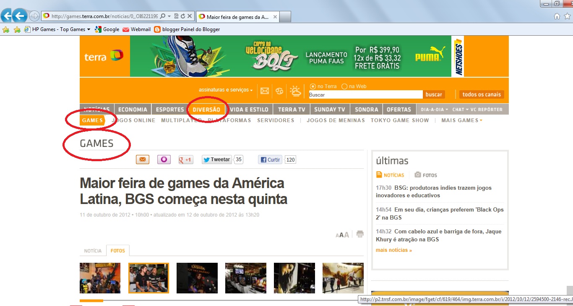Viewport: 573px width, 306px height.
Task: Stop loading with the X in address bar
Action: coord(190,16)
